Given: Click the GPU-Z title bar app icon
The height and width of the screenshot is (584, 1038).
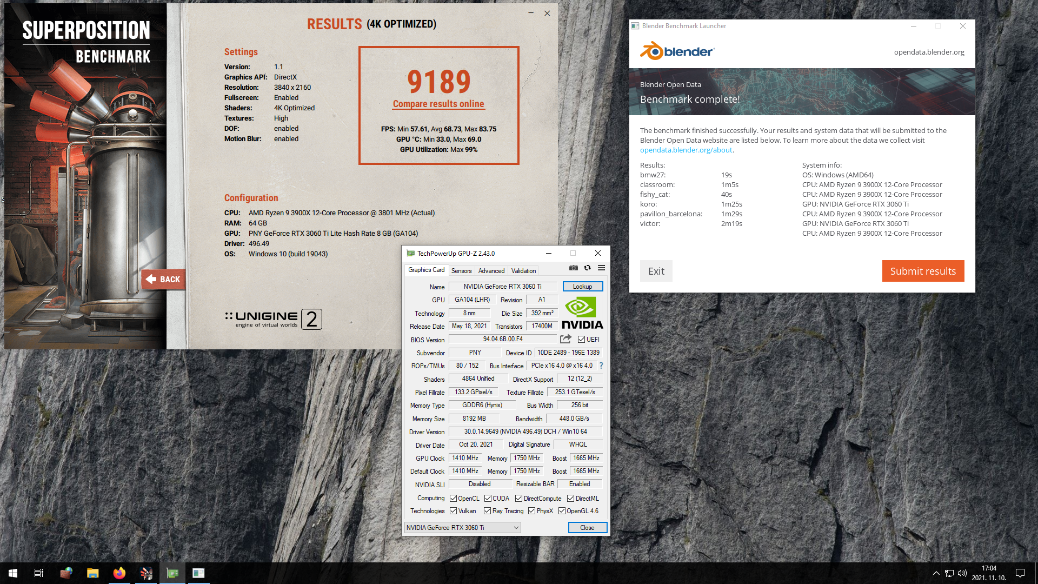Looking at the screenshot, I should (x=410, y=253).
